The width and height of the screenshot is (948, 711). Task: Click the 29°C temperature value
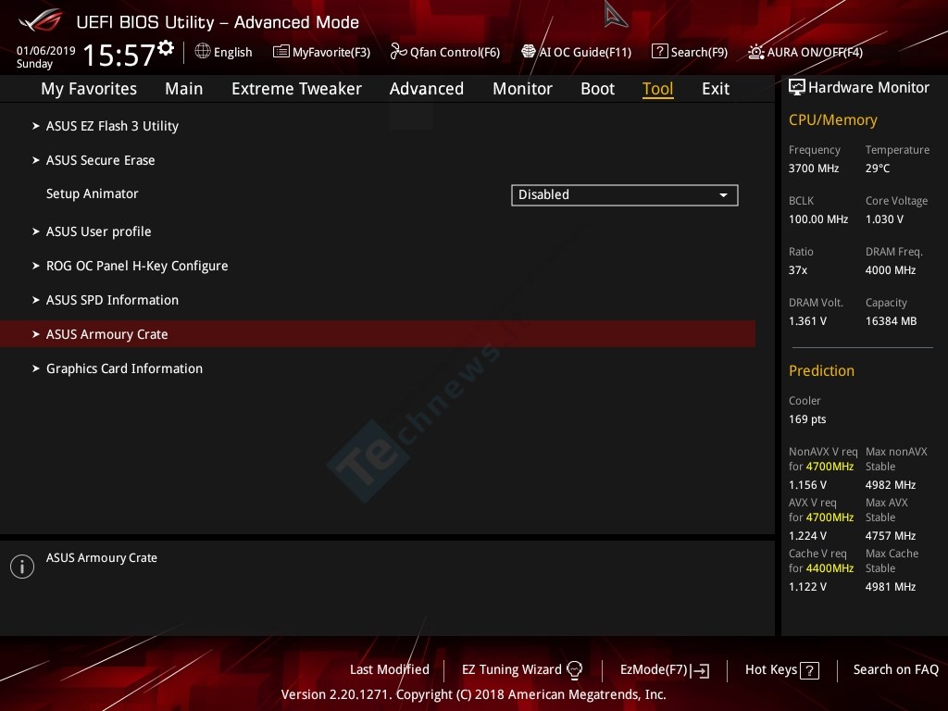click(x=878, y=168)
